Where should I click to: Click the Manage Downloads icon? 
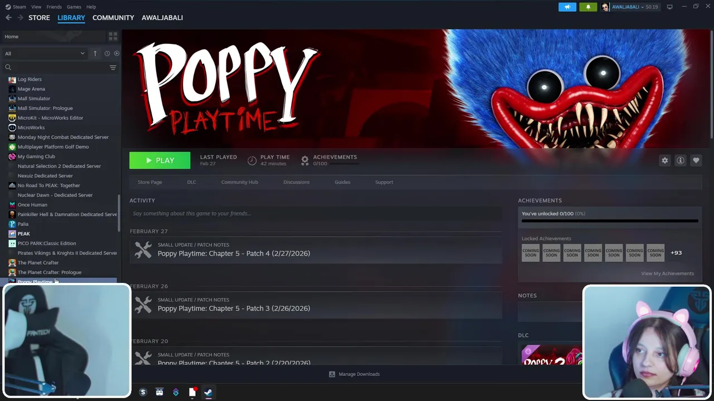pyautogui.click(x=332, y=374)
